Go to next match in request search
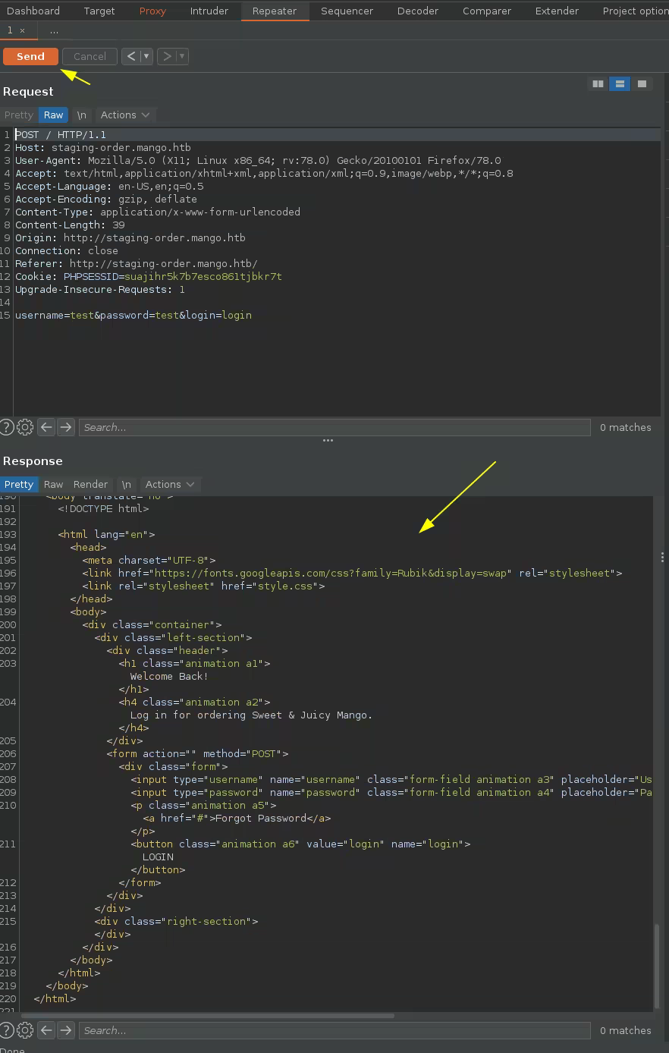Viewport: 669px width, 1053px height. (66, 427)
